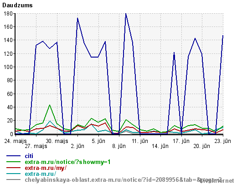The image size is (237, 185).
Task: Click the 'citi' legend label
Action: 29,156
